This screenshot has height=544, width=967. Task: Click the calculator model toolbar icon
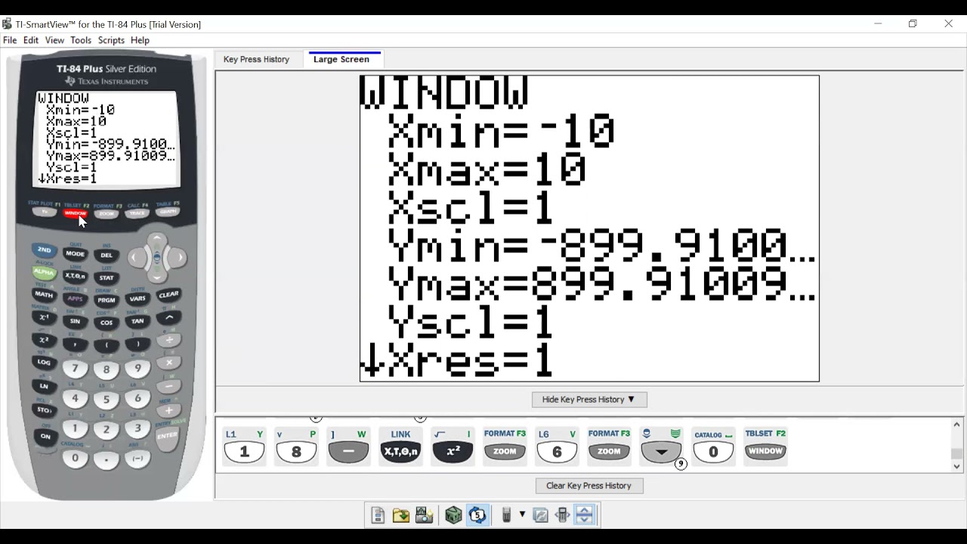[507, 515]
